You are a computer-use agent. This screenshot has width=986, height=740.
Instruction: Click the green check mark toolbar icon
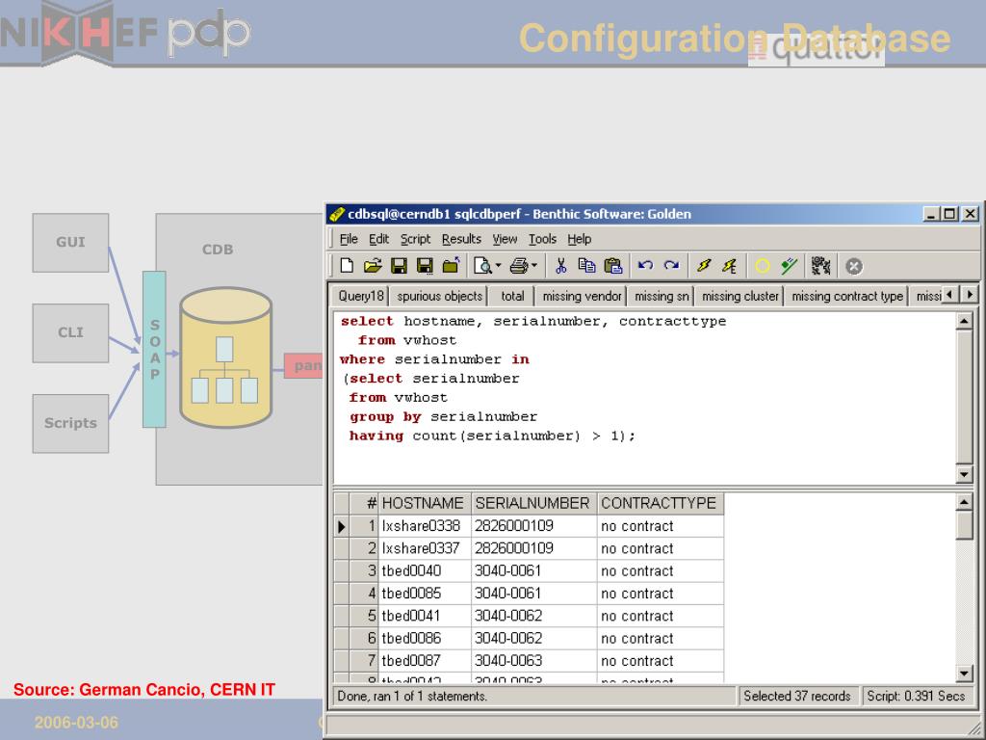(789, 266)
